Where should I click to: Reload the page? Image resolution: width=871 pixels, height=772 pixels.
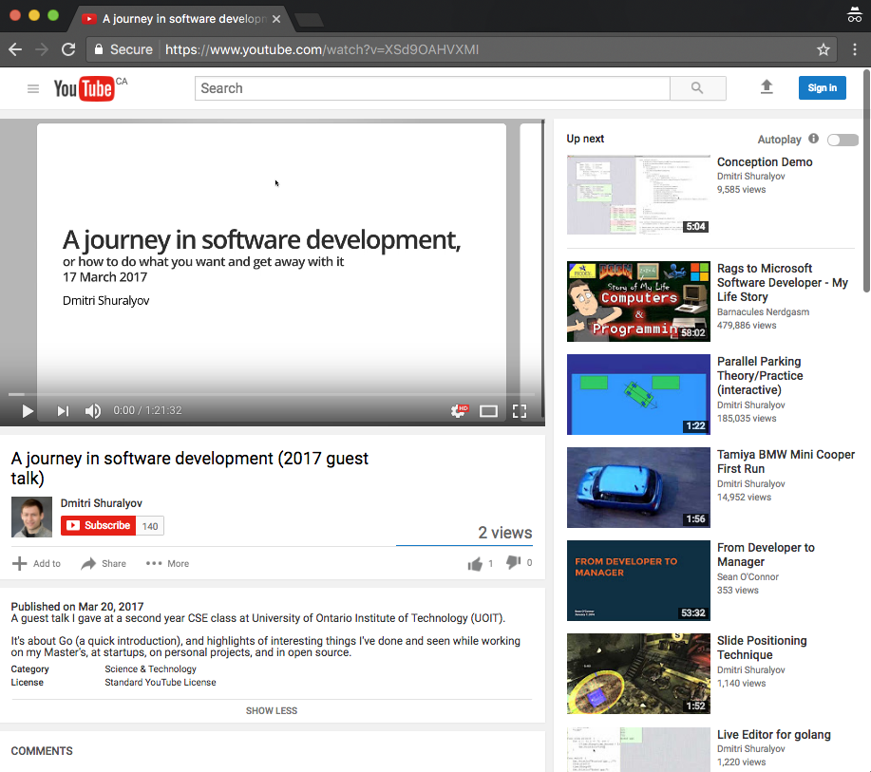pos(68,49)
